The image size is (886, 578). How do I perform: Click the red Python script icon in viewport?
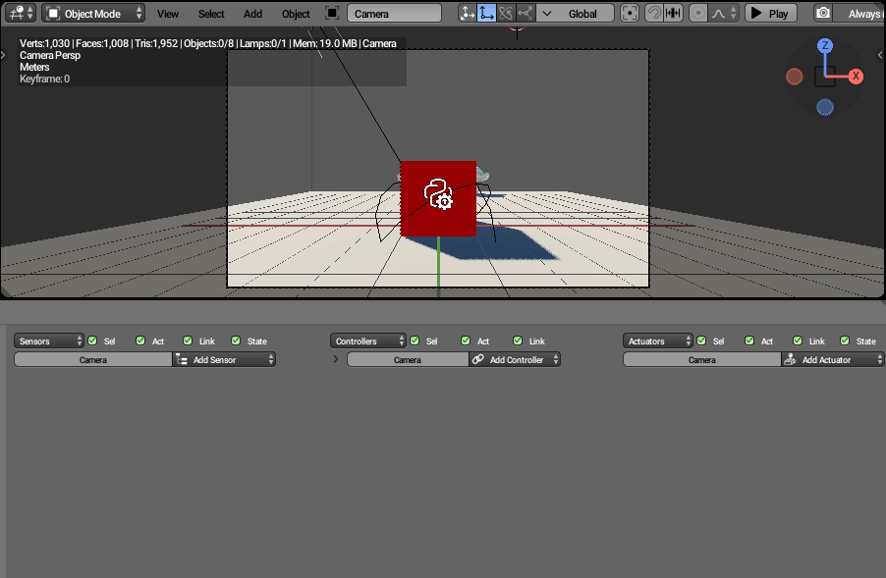click(x=438, y=198)
